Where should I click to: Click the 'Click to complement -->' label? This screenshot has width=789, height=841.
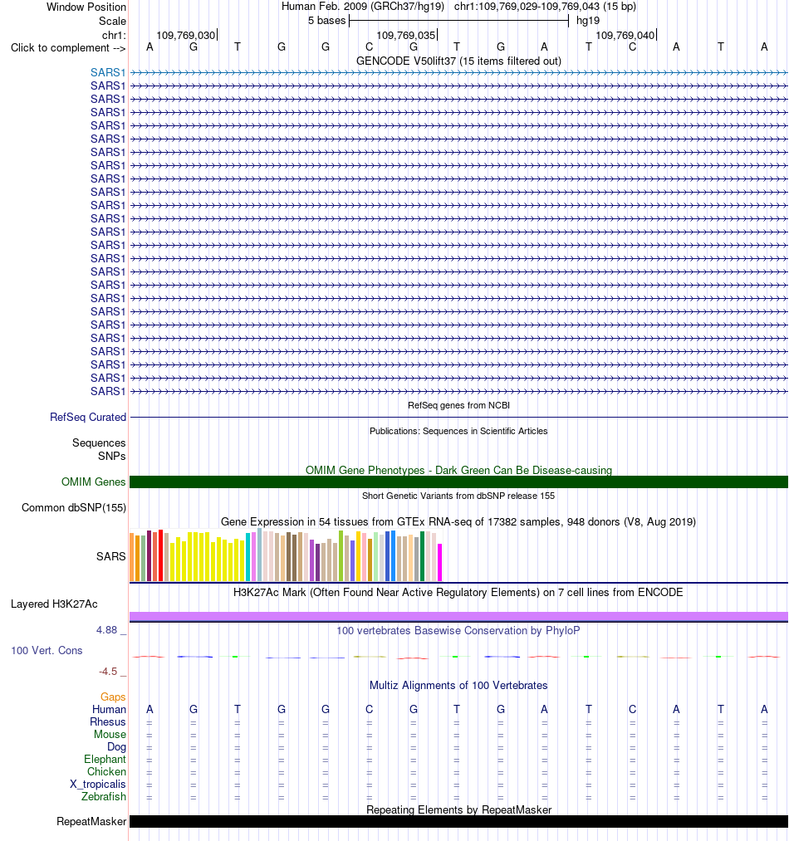click(68, 47)
